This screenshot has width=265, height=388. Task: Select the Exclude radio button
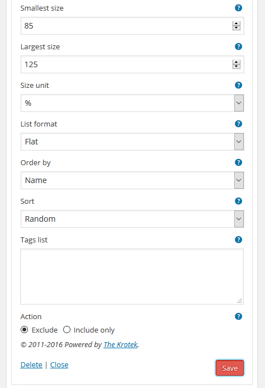(x=24, y=330)
